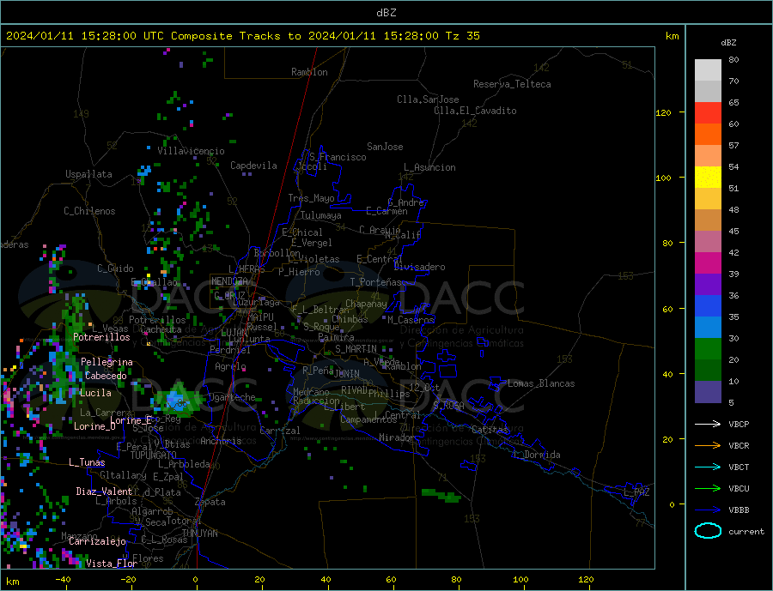Click the 'Pellegrina' map label

[x=107, y=362]
